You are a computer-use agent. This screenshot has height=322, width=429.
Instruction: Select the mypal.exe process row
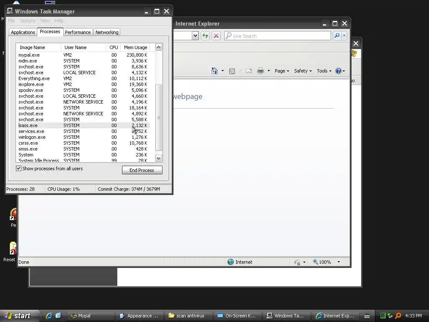click(x=83, y=55)
